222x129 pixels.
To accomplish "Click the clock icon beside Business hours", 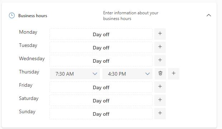I will coord(12,15).
